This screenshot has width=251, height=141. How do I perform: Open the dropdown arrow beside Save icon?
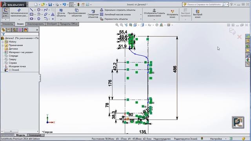(x=53, y=5)
